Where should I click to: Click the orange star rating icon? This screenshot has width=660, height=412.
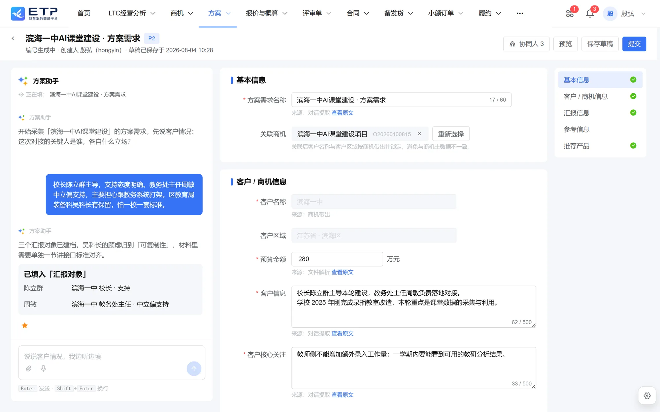point(25,326)
